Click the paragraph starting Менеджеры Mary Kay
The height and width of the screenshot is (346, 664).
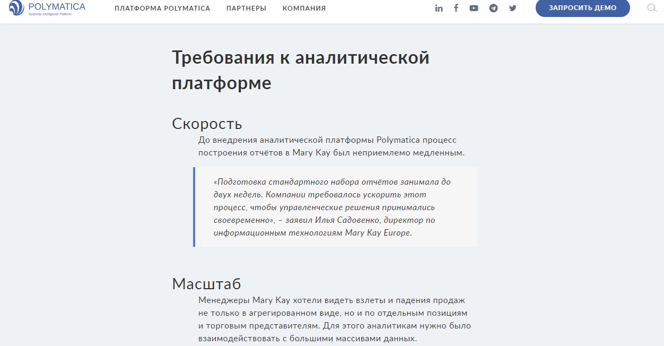pos(335,319)
